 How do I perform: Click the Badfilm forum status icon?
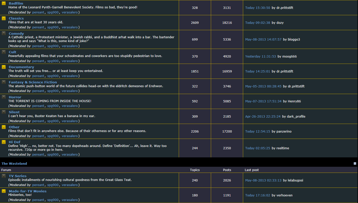pos(4,3)
